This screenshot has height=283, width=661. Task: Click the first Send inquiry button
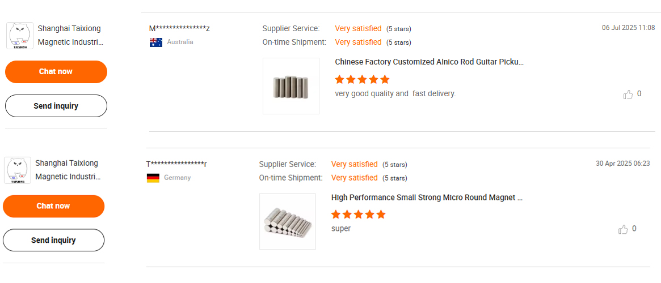click(56, 106)
